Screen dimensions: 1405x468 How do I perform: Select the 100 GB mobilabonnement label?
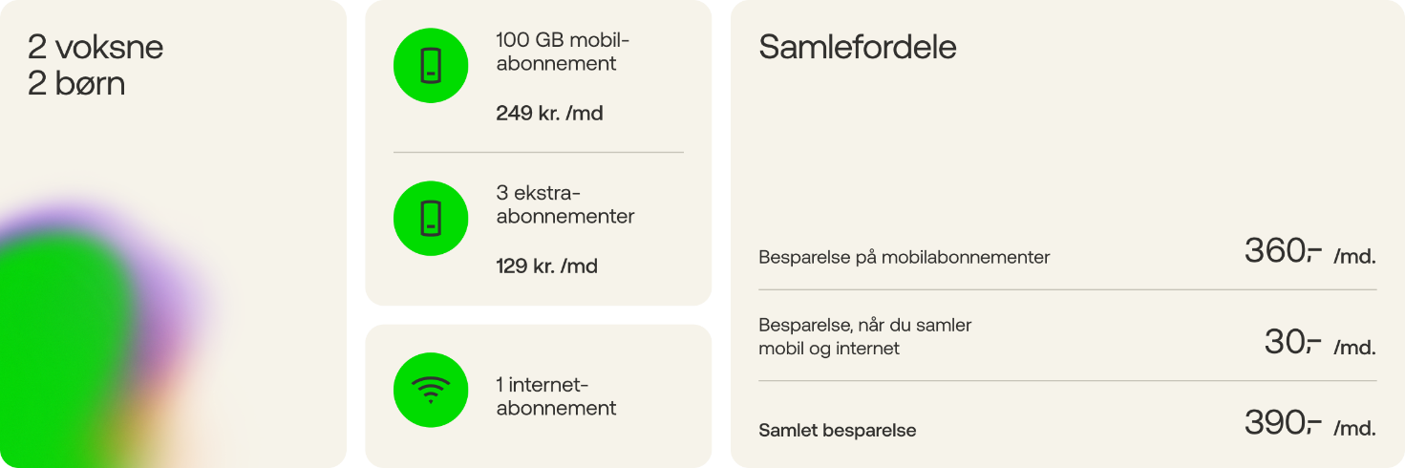563,53
